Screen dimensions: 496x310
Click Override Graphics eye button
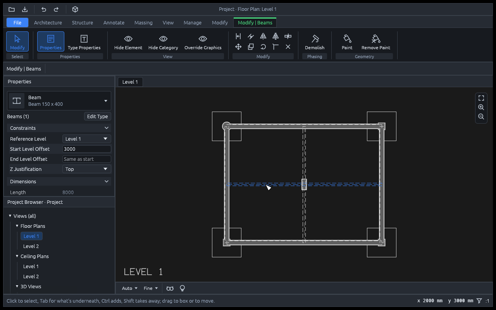(203, 42)
